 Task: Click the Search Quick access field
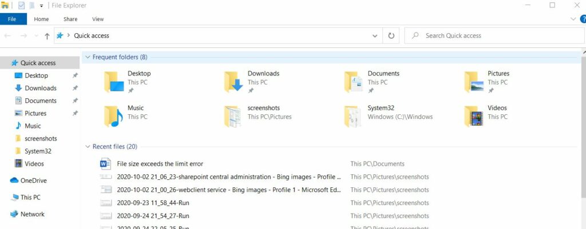pos(495,36)
